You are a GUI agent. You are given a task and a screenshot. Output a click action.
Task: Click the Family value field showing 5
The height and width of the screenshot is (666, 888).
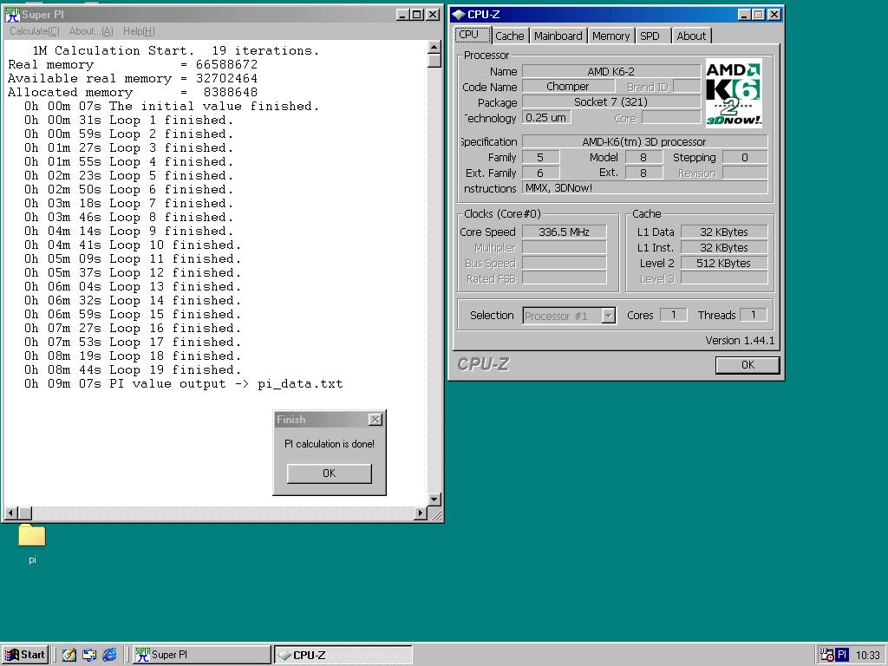pos(540,157)
